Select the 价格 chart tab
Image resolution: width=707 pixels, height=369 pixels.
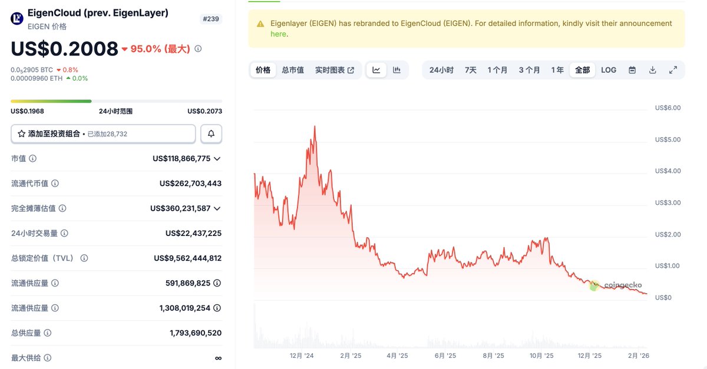[x=263, y=70]
